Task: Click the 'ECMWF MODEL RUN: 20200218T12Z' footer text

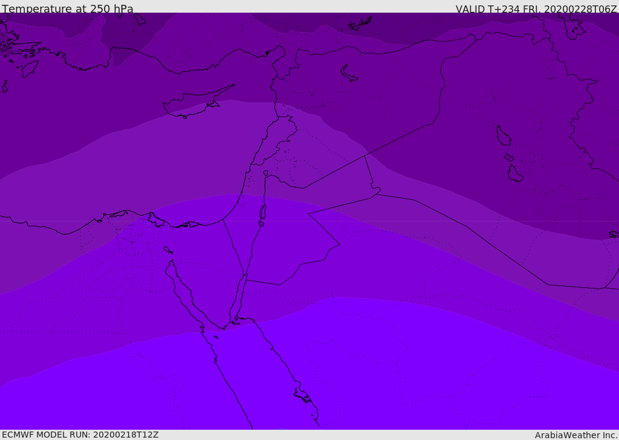Action: pos(80,435)
